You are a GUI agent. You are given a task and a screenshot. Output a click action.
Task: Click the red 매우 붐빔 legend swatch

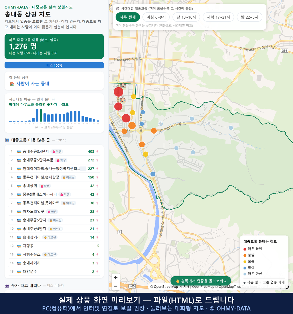tap(245, 249)
